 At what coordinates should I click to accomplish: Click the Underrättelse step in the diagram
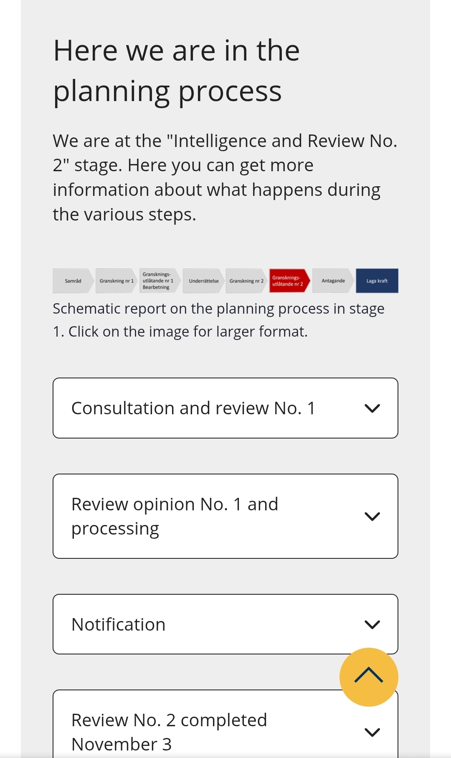(x=203, y=281)
